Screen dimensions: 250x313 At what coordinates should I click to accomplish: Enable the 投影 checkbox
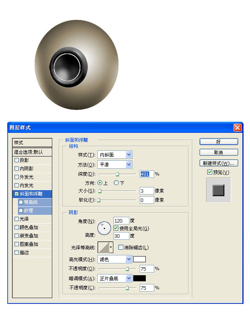pos(16,160)
